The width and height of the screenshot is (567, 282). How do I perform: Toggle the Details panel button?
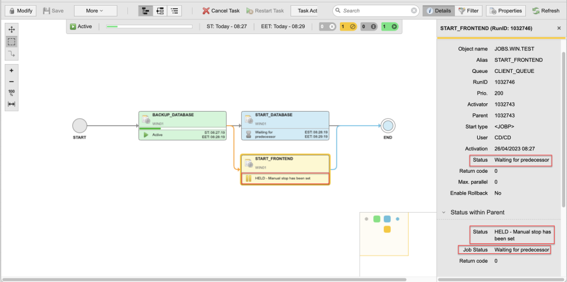(x=438, y=11)
